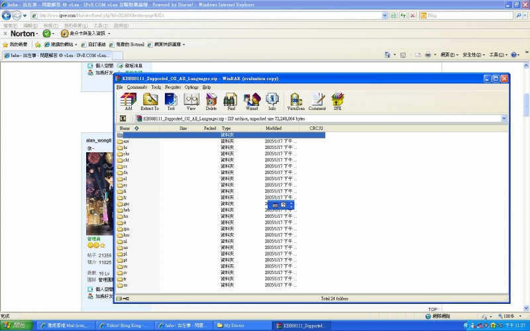Open the Commands menu in WinRAR
Viewport: 530px width, 331px height.
click(137, 87)
